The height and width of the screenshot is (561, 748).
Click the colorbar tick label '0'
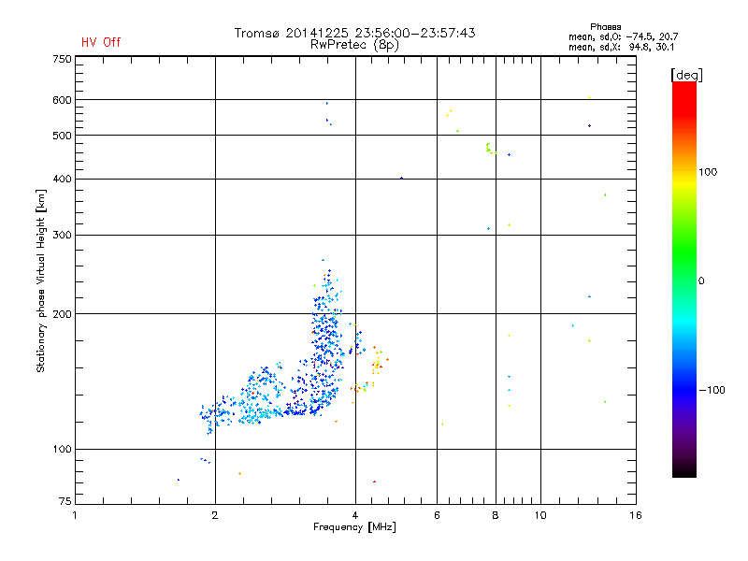tap(701, 281)
